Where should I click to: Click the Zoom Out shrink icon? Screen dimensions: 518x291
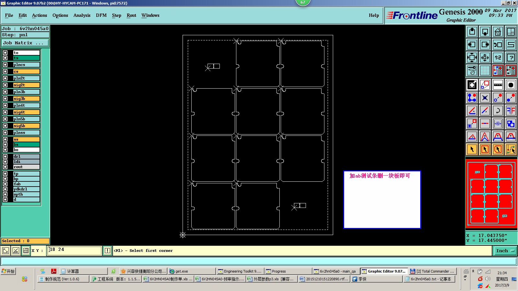(x=485, y=58)
